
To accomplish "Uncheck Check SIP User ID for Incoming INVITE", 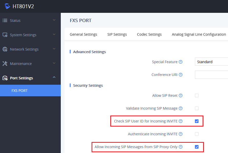I will [197, 121].
